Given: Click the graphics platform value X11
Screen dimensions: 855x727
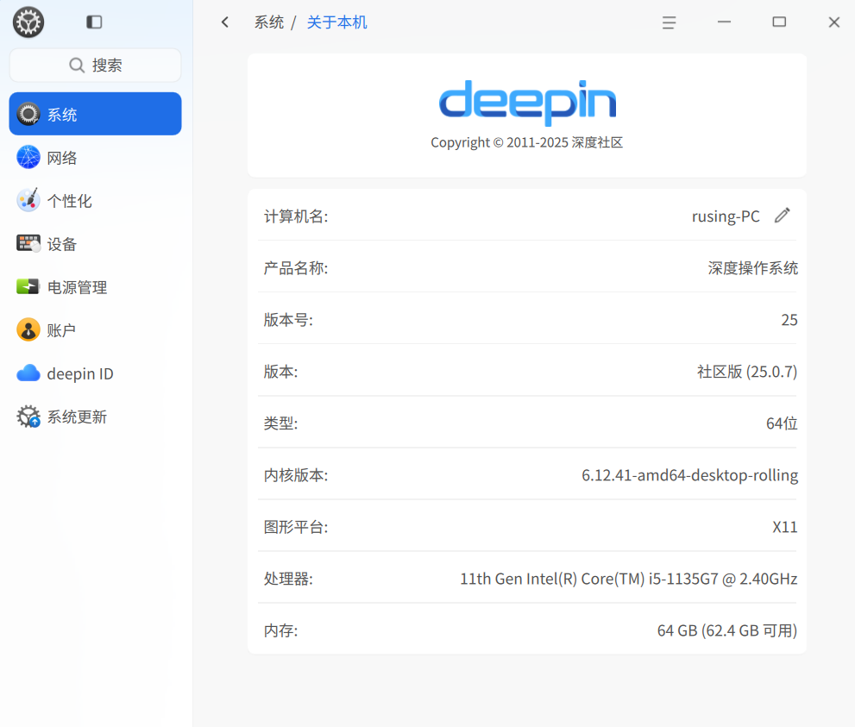Looking at the screenshot, I should pos(785,527).
